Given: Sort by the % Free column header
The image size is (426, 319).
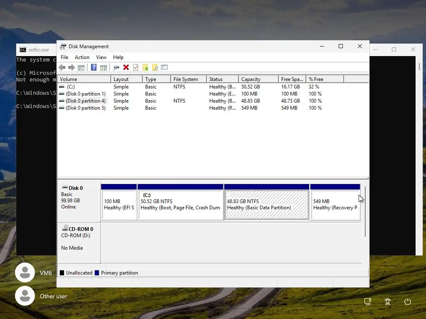Looking at the screenshot, I should 325,79.
